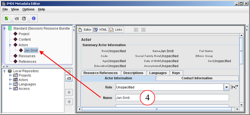Switch to the Links view button
250x115 pixels.
[116, 30]
